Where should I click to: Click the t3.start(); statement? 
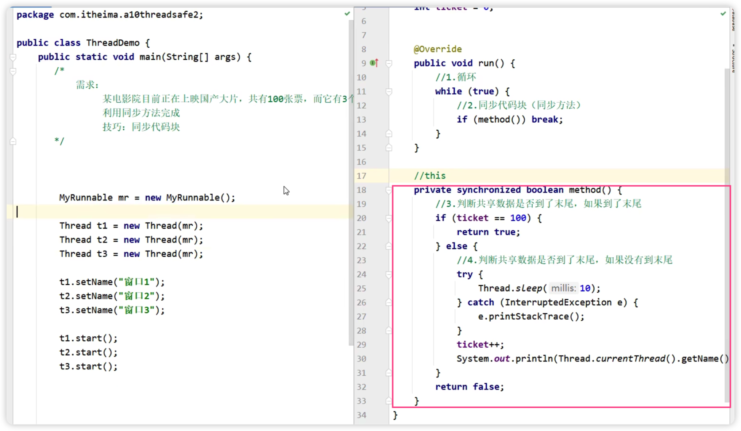(88, 367)
